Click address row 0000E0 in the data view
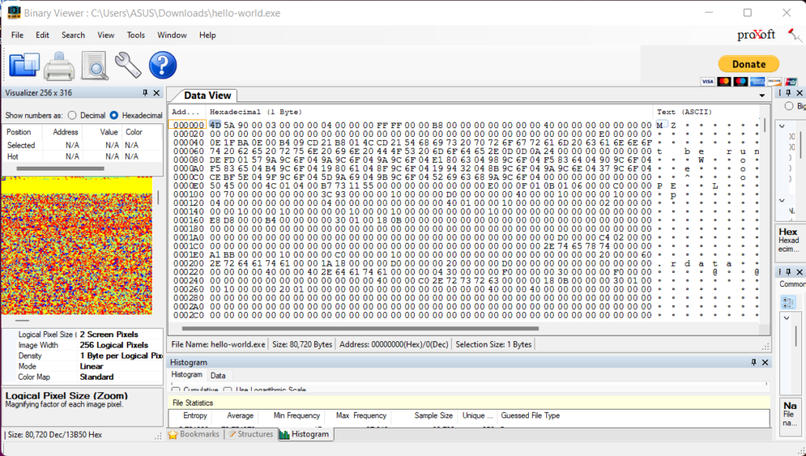Image resolution: width=806 pixels, height=456 pixels. [188, 186]
